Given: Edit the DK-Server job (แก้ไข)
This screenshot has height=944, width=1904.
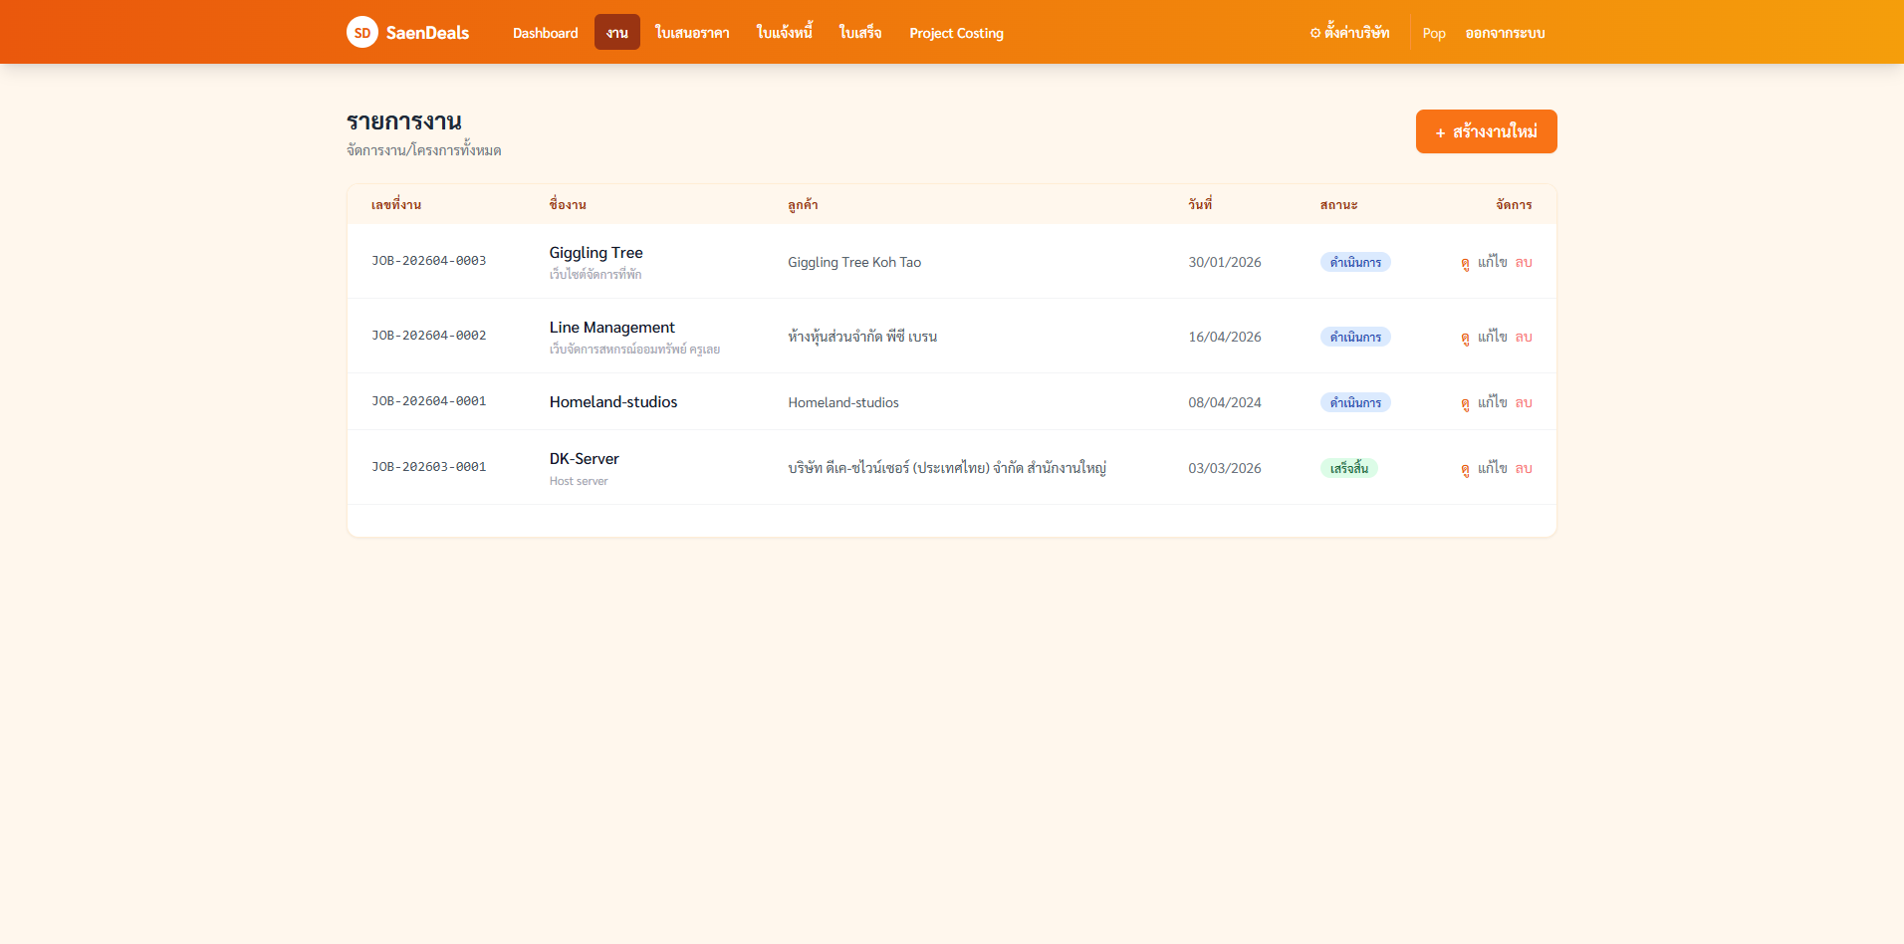Looking at the screenshot, I should (1492, 468).
